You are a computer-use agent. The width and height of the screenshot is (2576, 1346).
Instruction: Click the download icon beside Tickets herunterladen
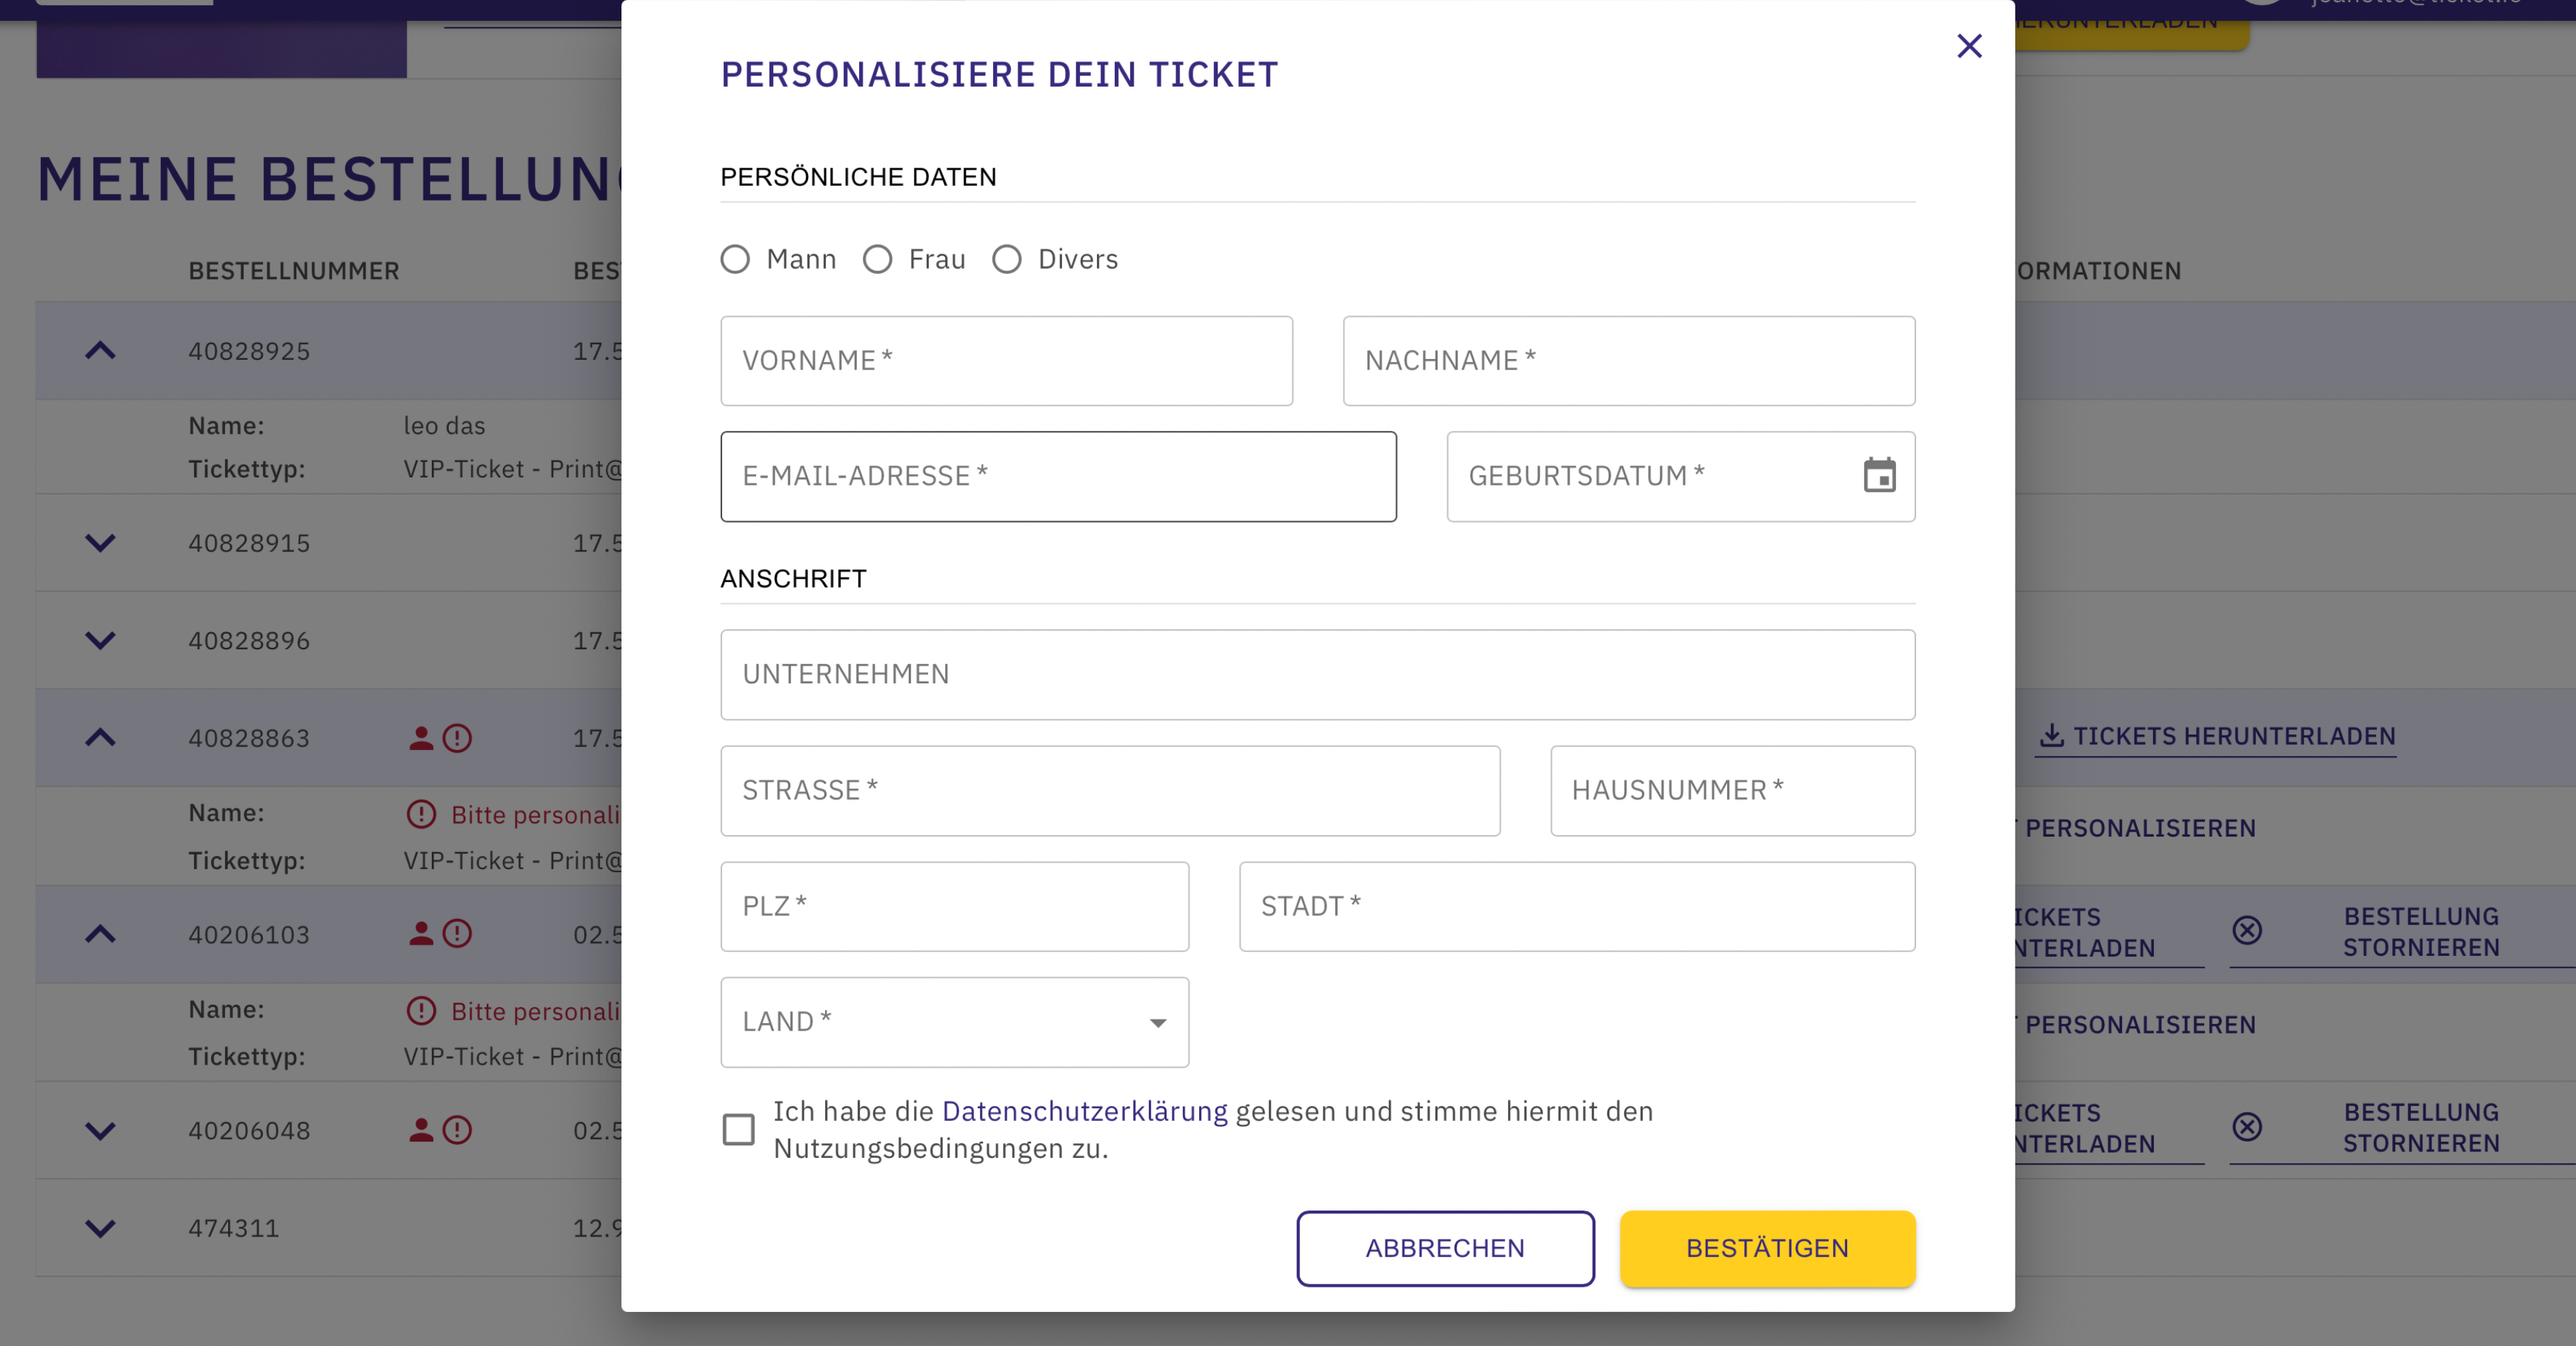coord(2051,735)
